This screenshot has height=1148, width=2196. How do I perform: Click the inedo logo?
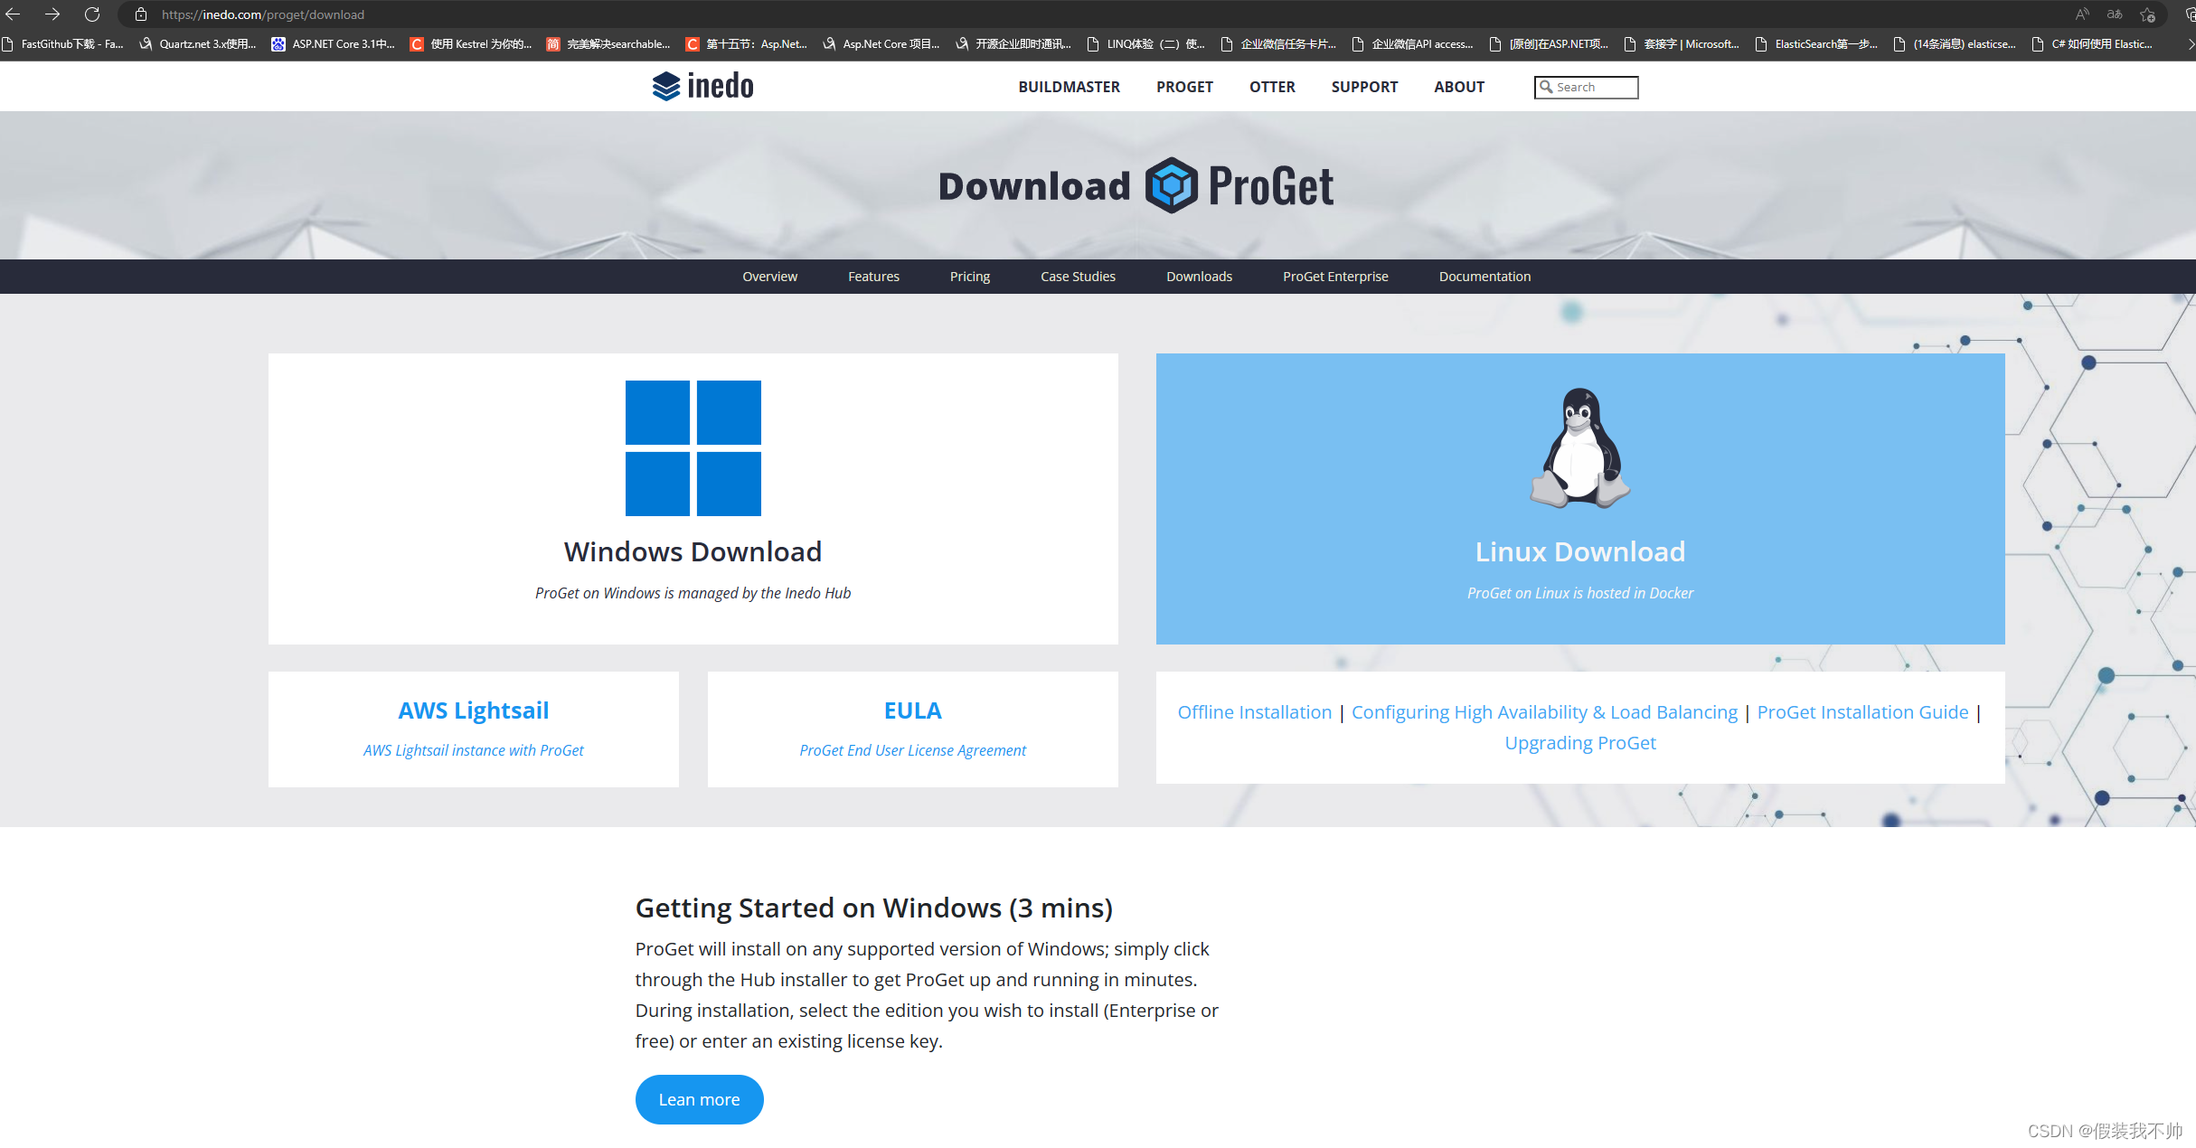(x=702, y=87)
